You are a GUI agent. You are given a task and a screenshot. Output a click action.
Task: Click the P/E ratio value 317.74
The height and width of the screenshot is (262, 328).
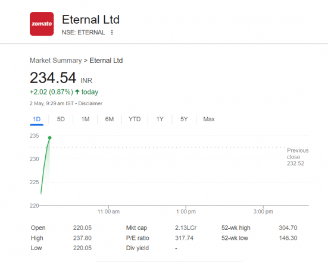(x=184, y=238)
